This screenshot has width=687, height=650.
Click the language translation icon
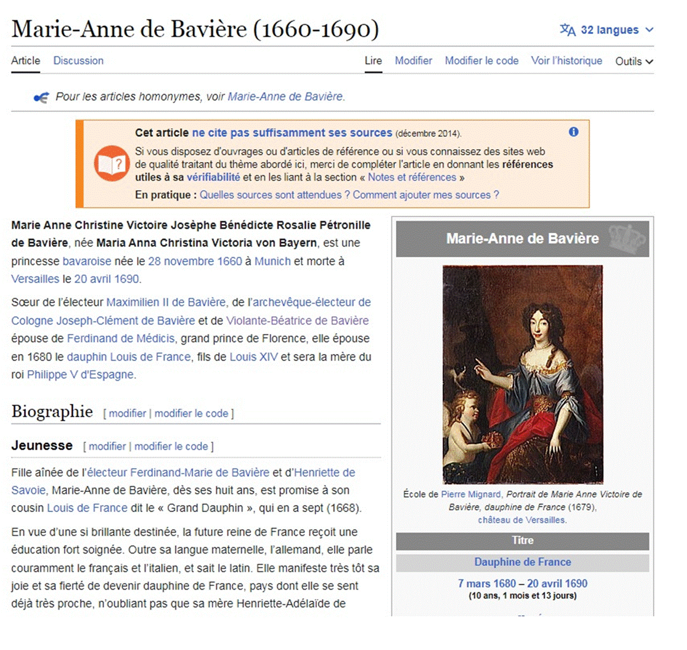(567, 30)
